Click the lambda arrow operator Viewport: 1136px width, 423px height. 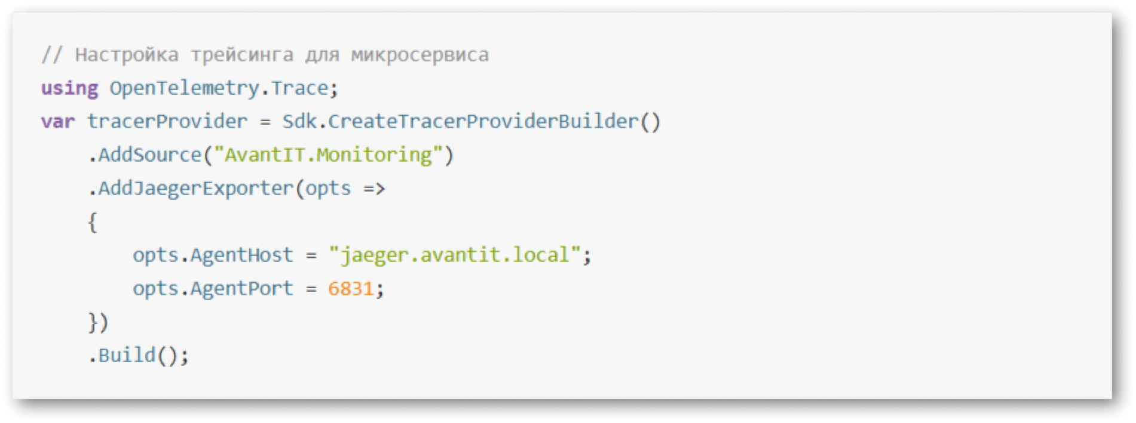tap(374, 189)
